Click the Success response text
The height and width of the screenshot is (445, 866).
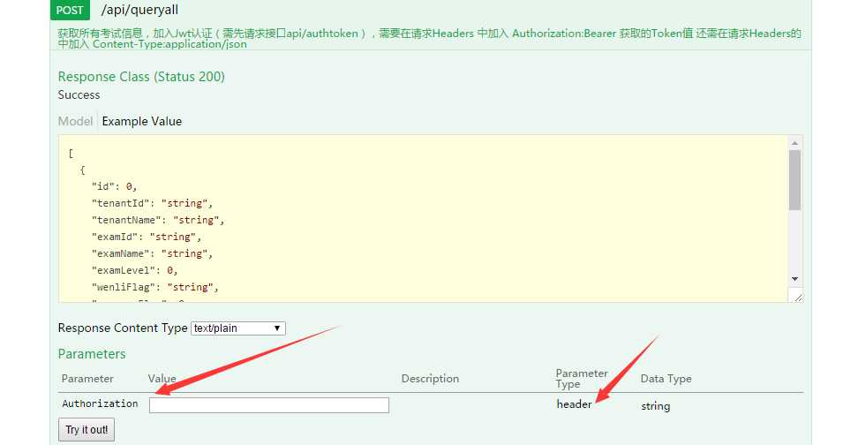point(79,95)
